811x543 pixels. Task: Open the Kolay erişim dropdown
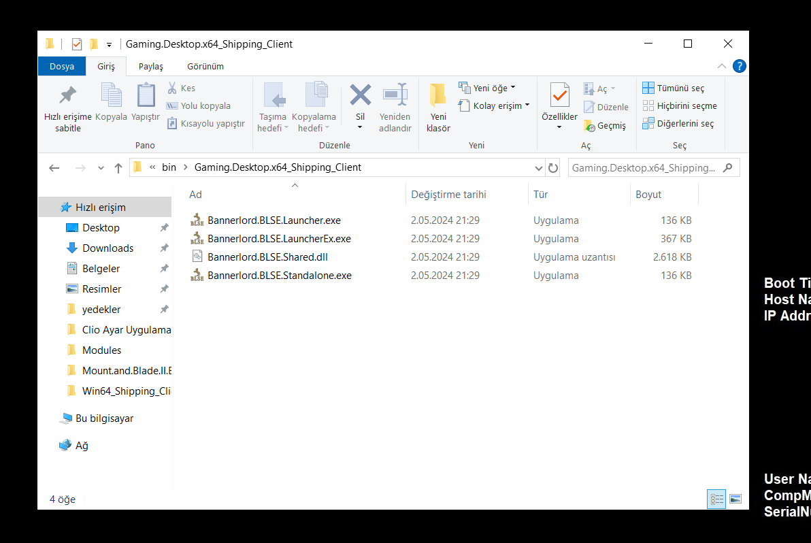point(494,105)
